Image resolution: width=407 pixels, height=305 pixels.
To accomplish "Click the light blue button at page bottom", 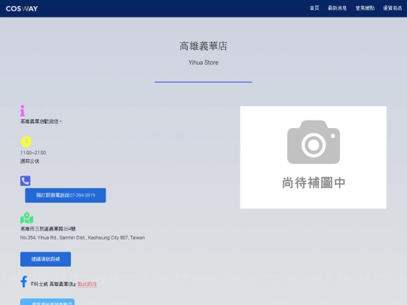I will point(47,302).
